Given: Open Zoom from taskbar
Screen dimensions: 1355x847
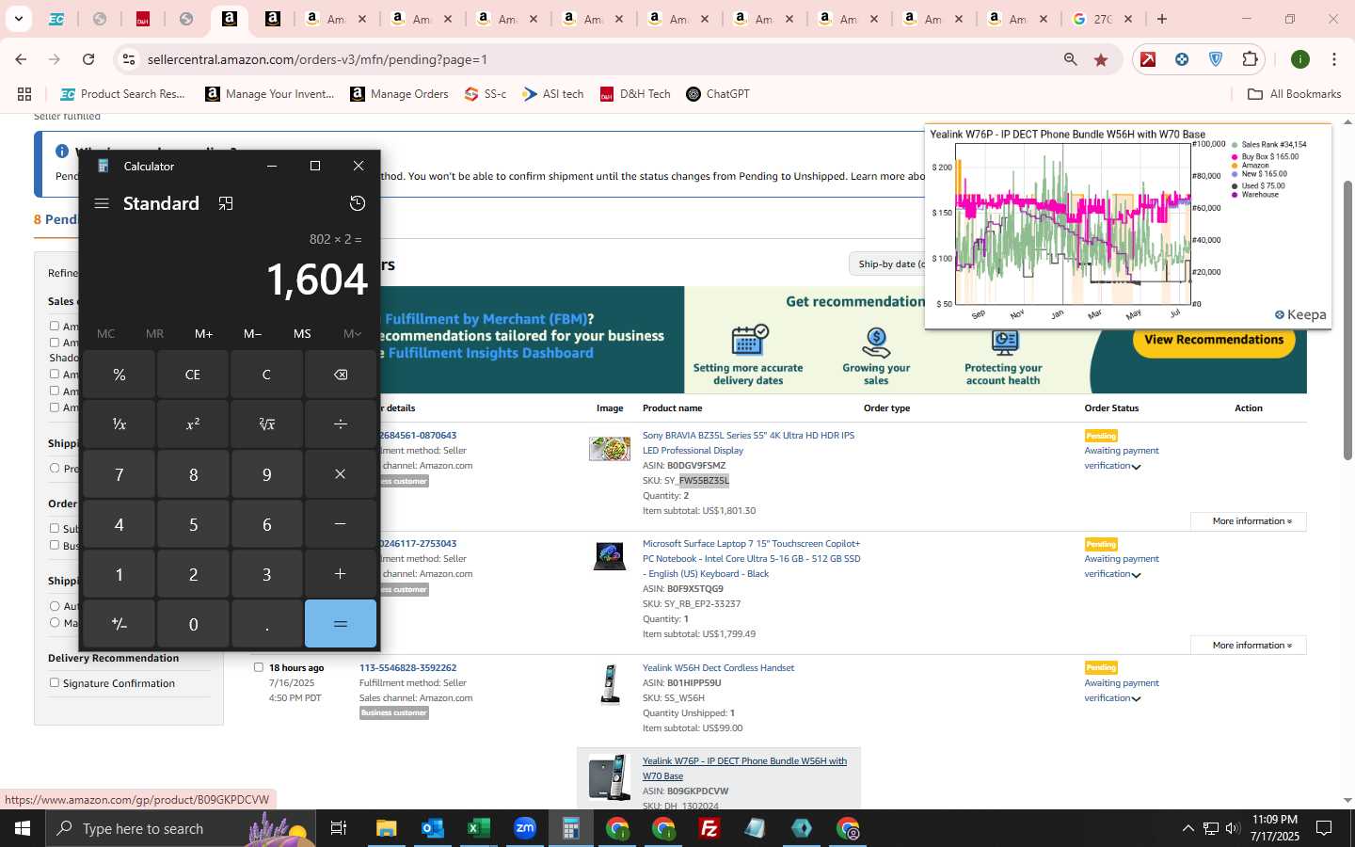Looking at the screenshot, I should point(525,828).
